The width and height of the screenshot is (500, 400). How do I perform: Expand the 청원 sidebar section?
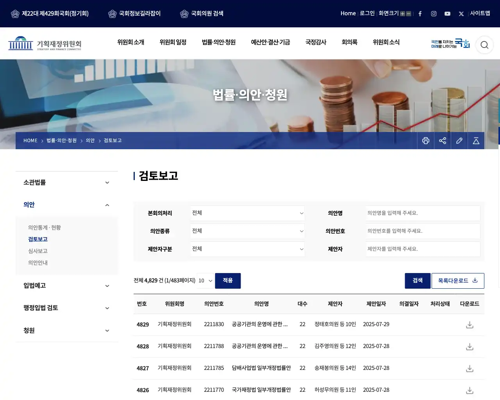pyautogui.click(x=67, y=330)
